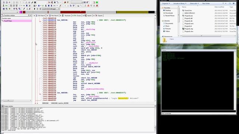Select the pink highlighted function in the list
Screen dimensions: 239x134
pyautogui.click(x=16, y=21)
